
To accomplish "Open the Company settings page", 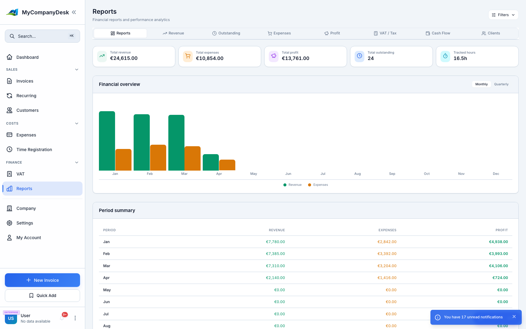I will coord(26,208).
